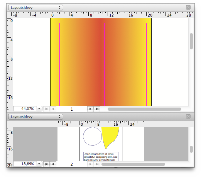Viewport: 201px width, 177px height.
Task: Go to previous page in upper pane
Action: point(53,109)
